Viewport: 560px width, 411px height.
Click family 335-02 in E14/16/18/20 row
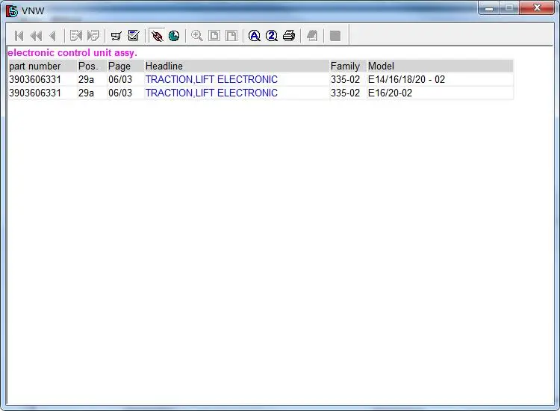tap(345, 79)
